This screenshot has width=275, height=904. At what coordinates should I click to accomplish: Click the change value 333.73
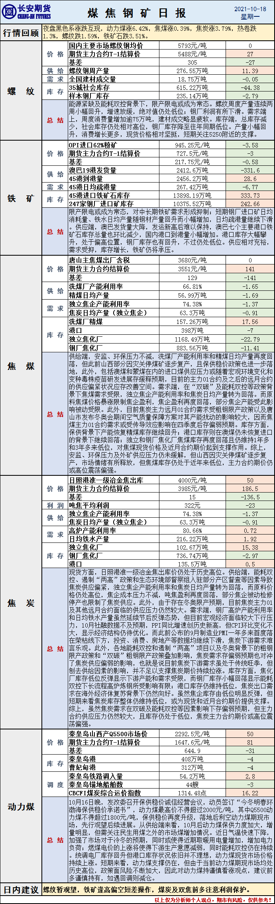250,196
